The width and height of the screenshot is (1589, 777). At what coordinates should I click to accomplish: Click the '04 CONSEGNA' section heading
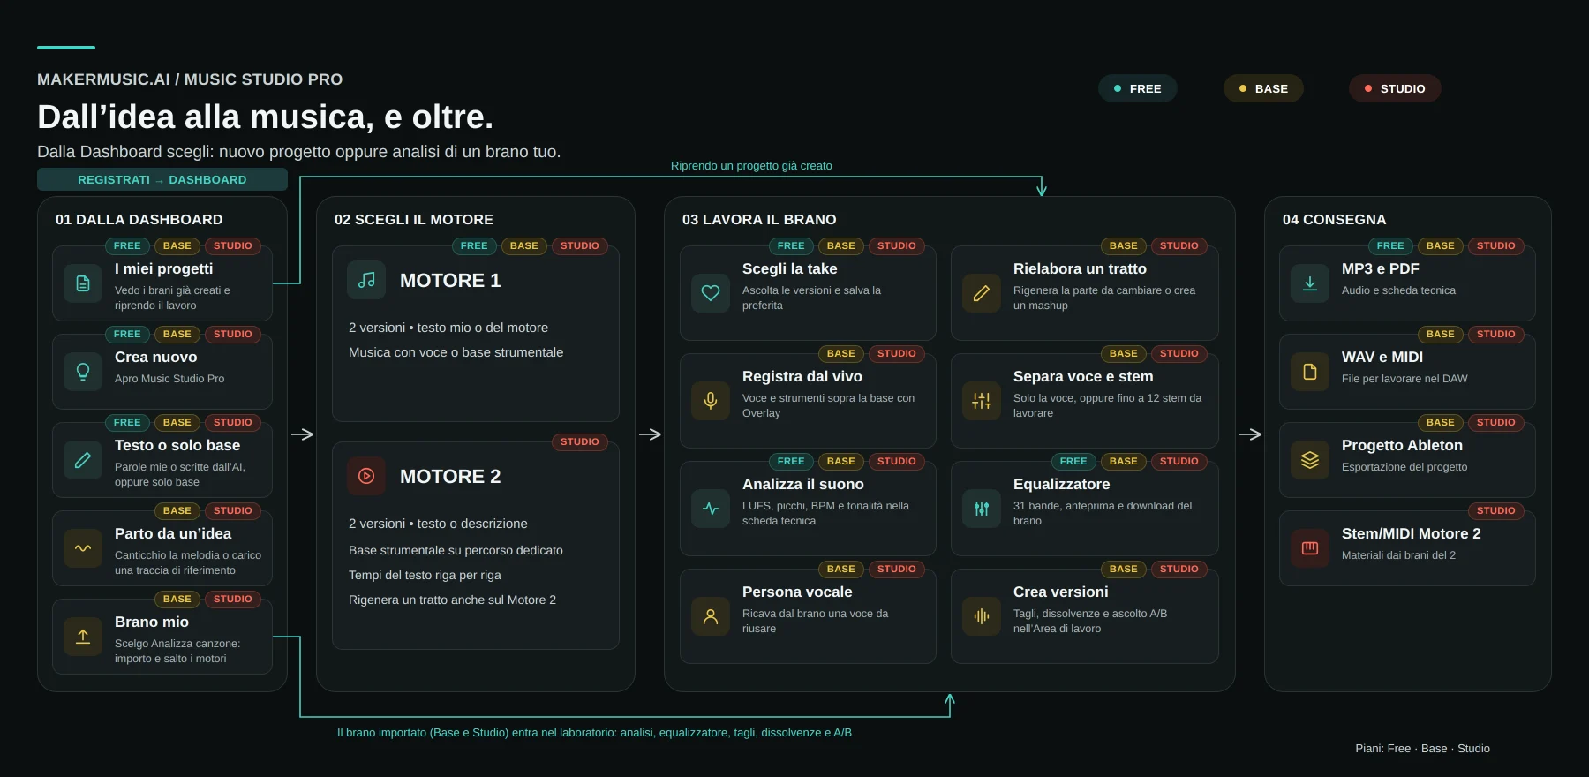1334,219
